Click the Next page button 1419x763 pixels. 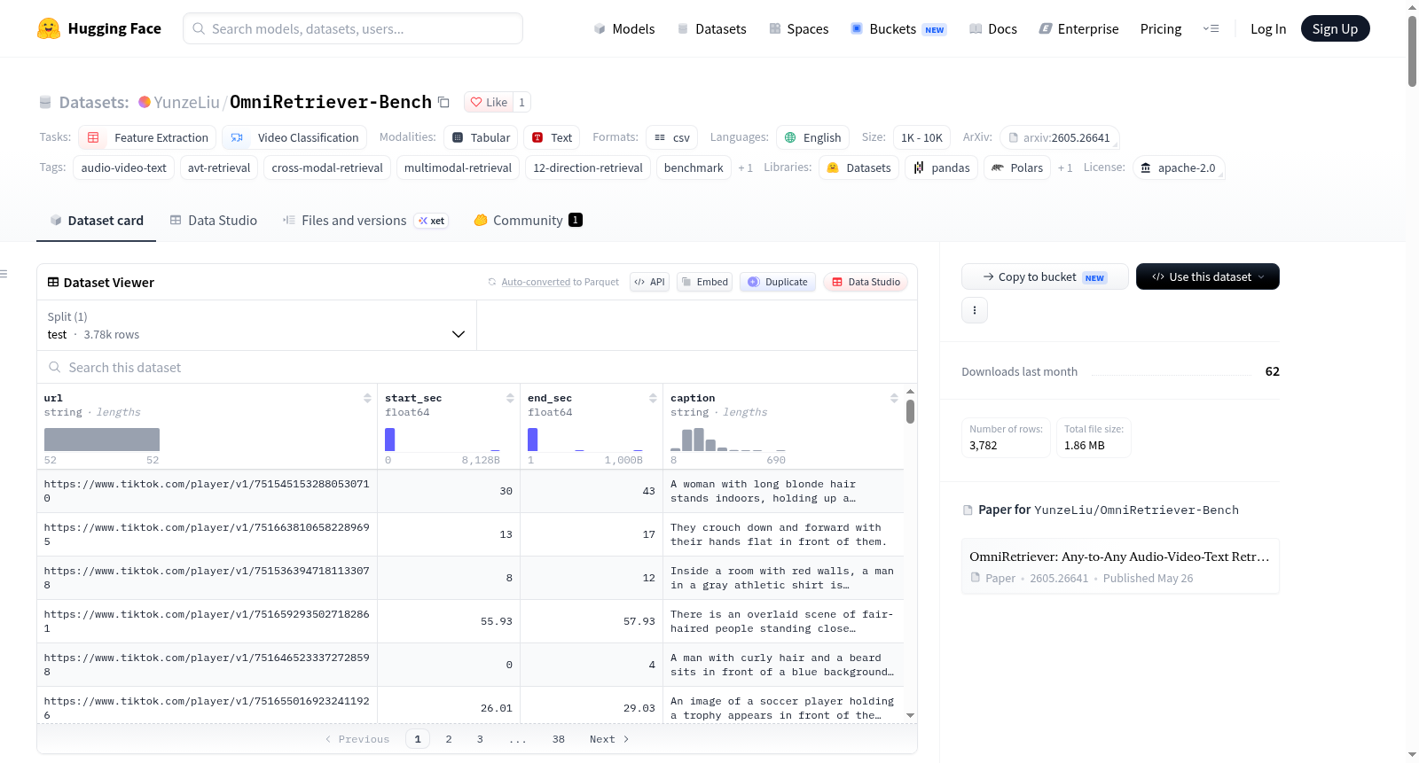pyautogui.click(x=609, y=739)
